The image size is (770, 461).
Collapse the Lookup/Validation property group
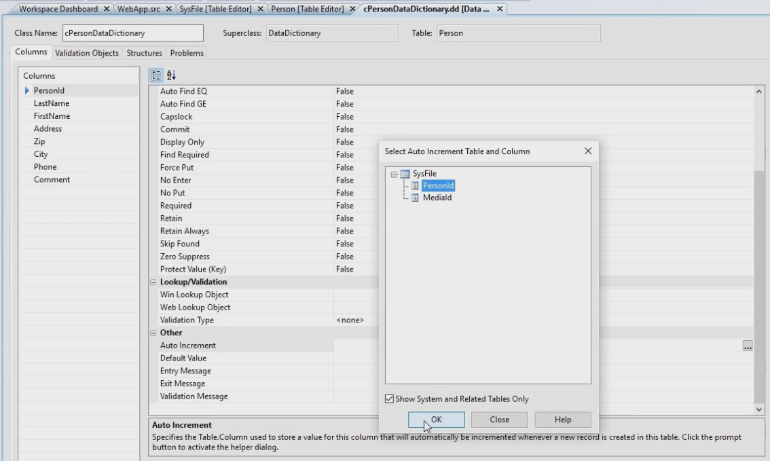tap(153, 282)
